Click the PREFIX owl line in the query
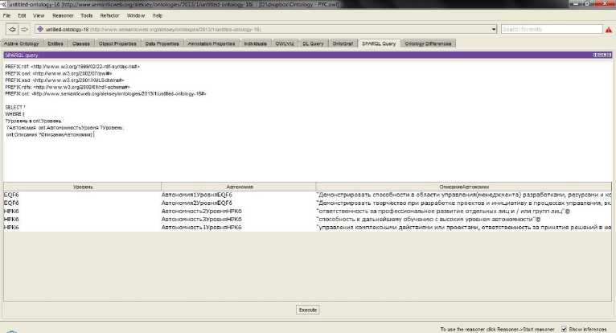The image size is (616, 333). [59, 73]
